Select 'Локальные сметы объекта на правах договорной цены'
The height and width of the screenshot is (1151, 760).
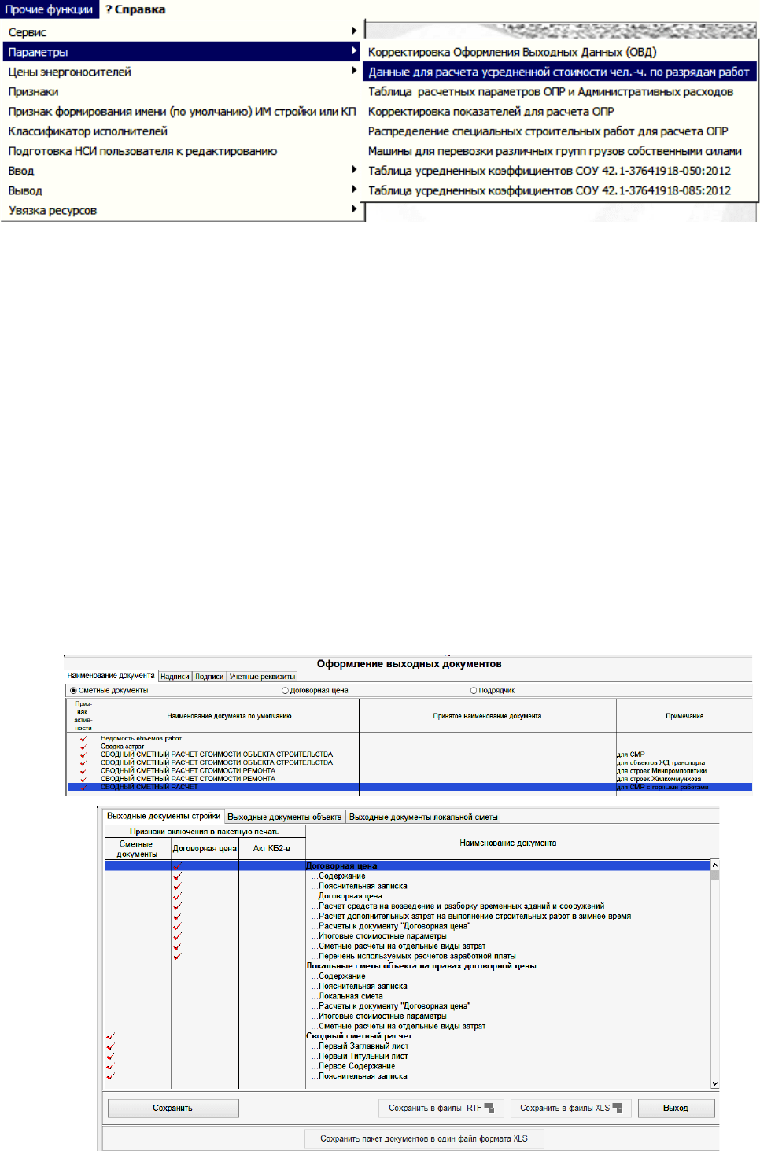pos(421,966)
